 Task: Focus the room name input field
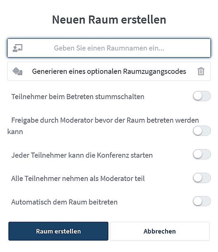[x=109, y=48]
